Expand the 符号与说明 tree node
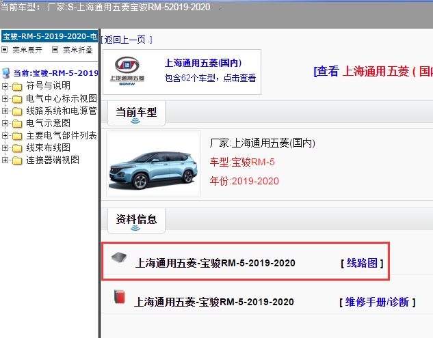The image size is (433, 338). 5,86
